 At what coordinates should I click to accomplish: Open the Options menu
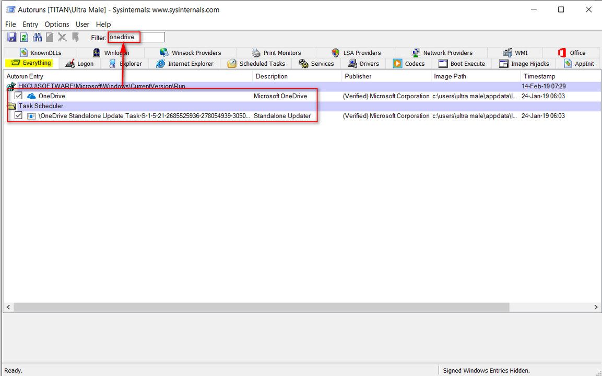click(x=57, y=24)
